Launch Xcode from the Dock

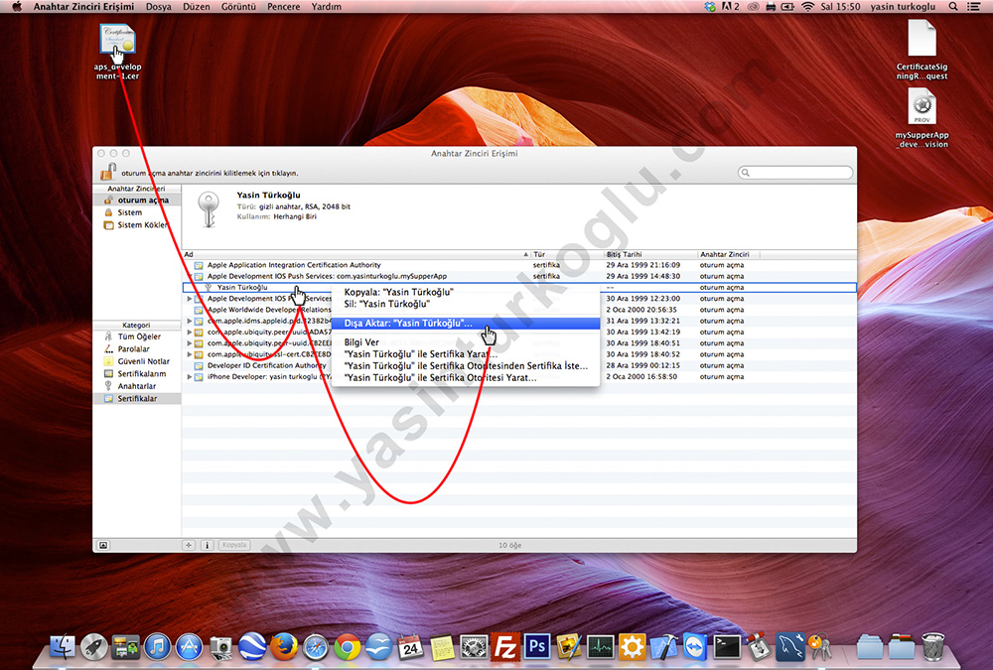tap(663, 646)
